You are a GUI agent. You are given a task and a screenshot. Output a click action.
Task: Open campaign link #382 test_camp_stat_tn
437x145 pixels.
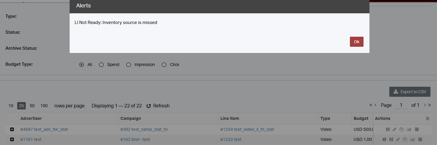[144, 129]
